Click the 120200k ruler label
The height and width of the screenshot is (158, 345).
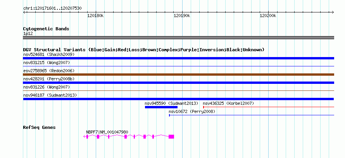click(268, 16)
